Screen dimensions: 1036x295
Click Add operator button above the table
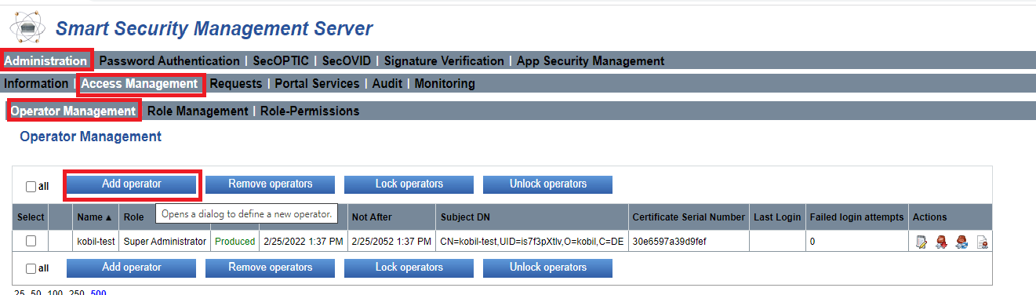point(131,184)
